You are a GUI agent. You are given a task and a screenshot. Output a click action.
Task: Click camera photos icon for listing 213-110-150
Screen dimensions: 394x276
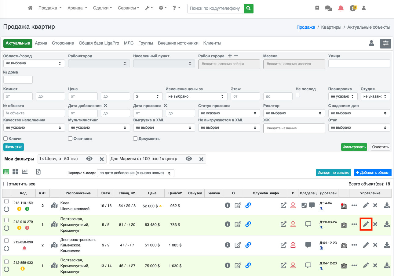click(344, 206)
